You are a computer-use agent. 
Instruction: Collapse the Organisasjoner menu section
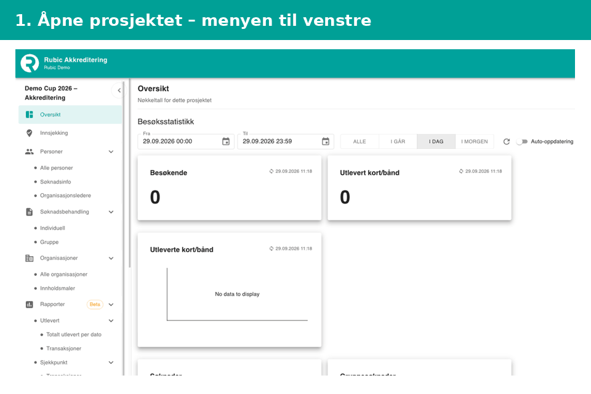coord(111,259)
